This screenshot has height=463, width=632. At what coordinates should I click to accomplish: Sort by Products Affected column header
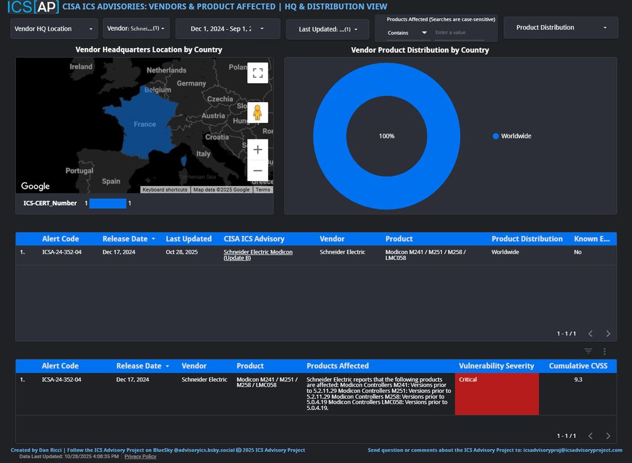coord(337,366)
